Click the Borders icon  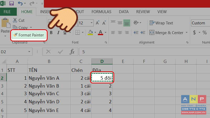[77, 32]
